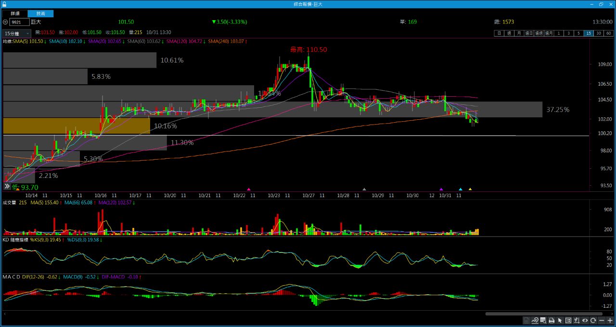Open the 15分鐘 interval dropdown
Image resolution: width=616 pixels, height=327 pixels.
[x=17, y=33]
